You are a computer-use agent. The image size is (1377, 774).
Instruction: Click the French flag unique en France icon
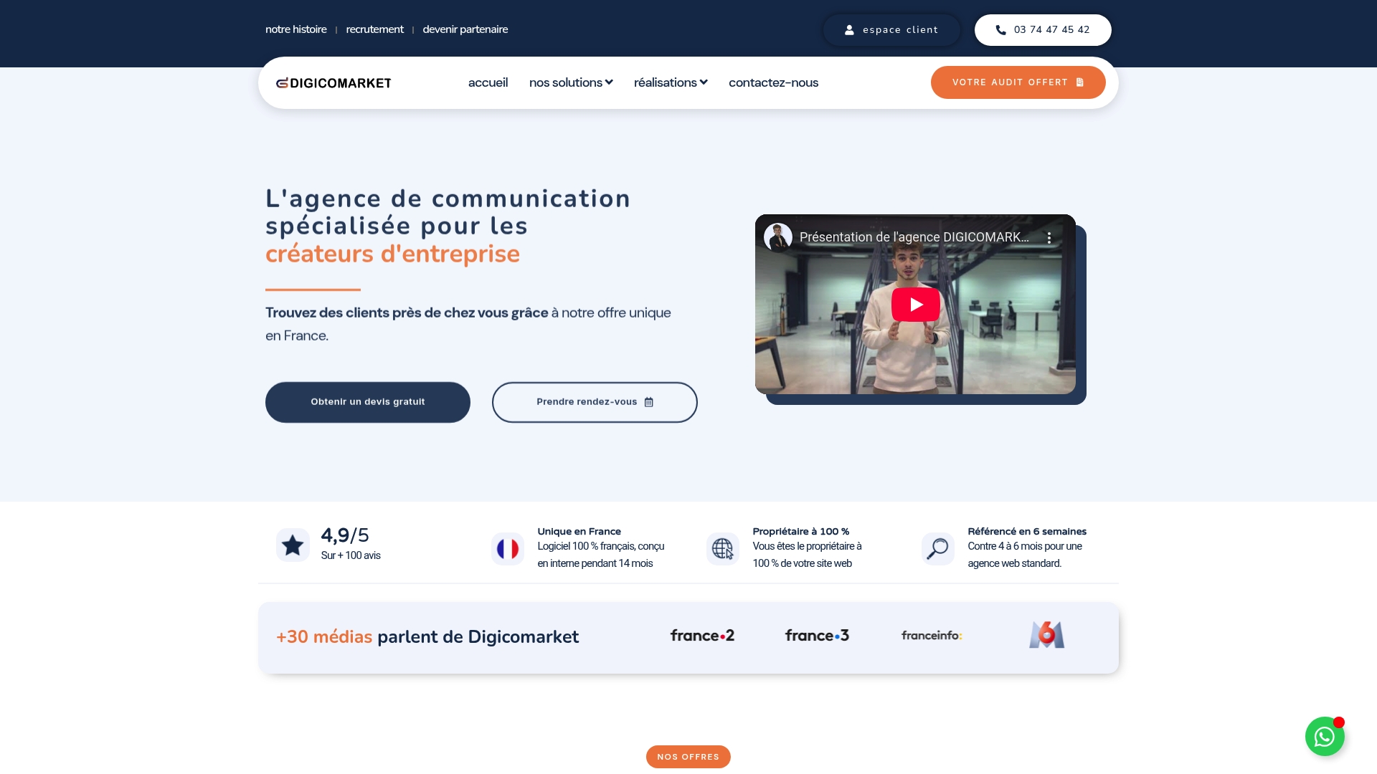point(508,548)
